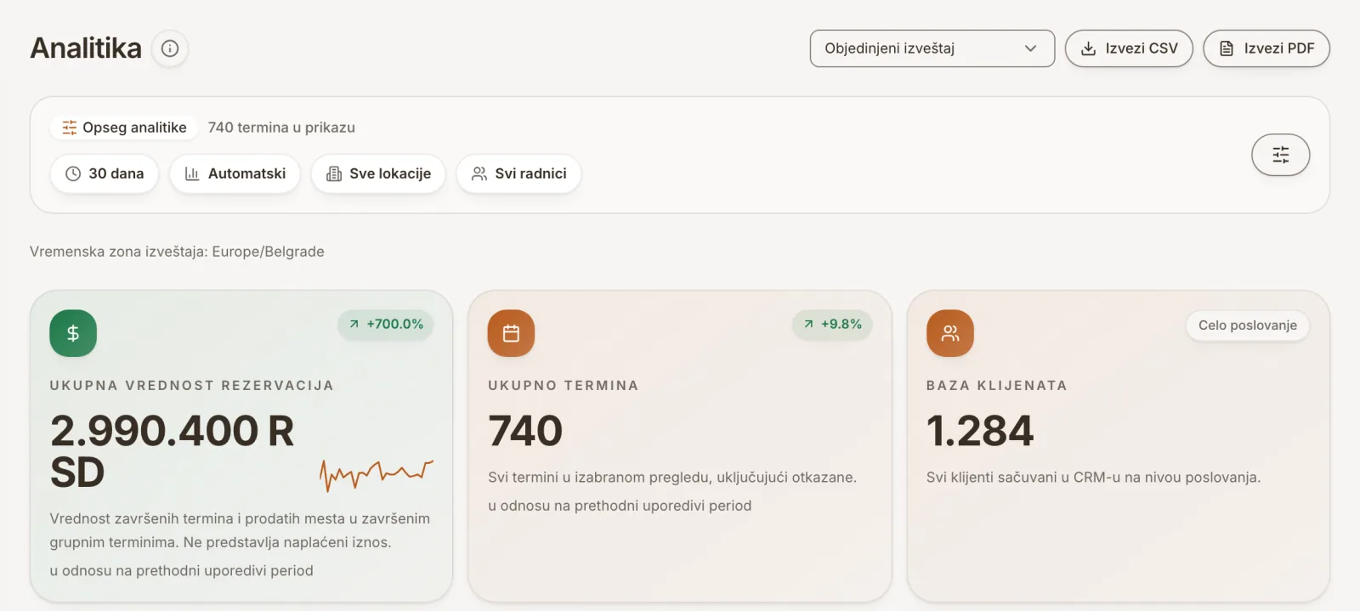1360x611 pixels.
Task: Open the Sve lokacije location filter
Action: click(378, 173)
